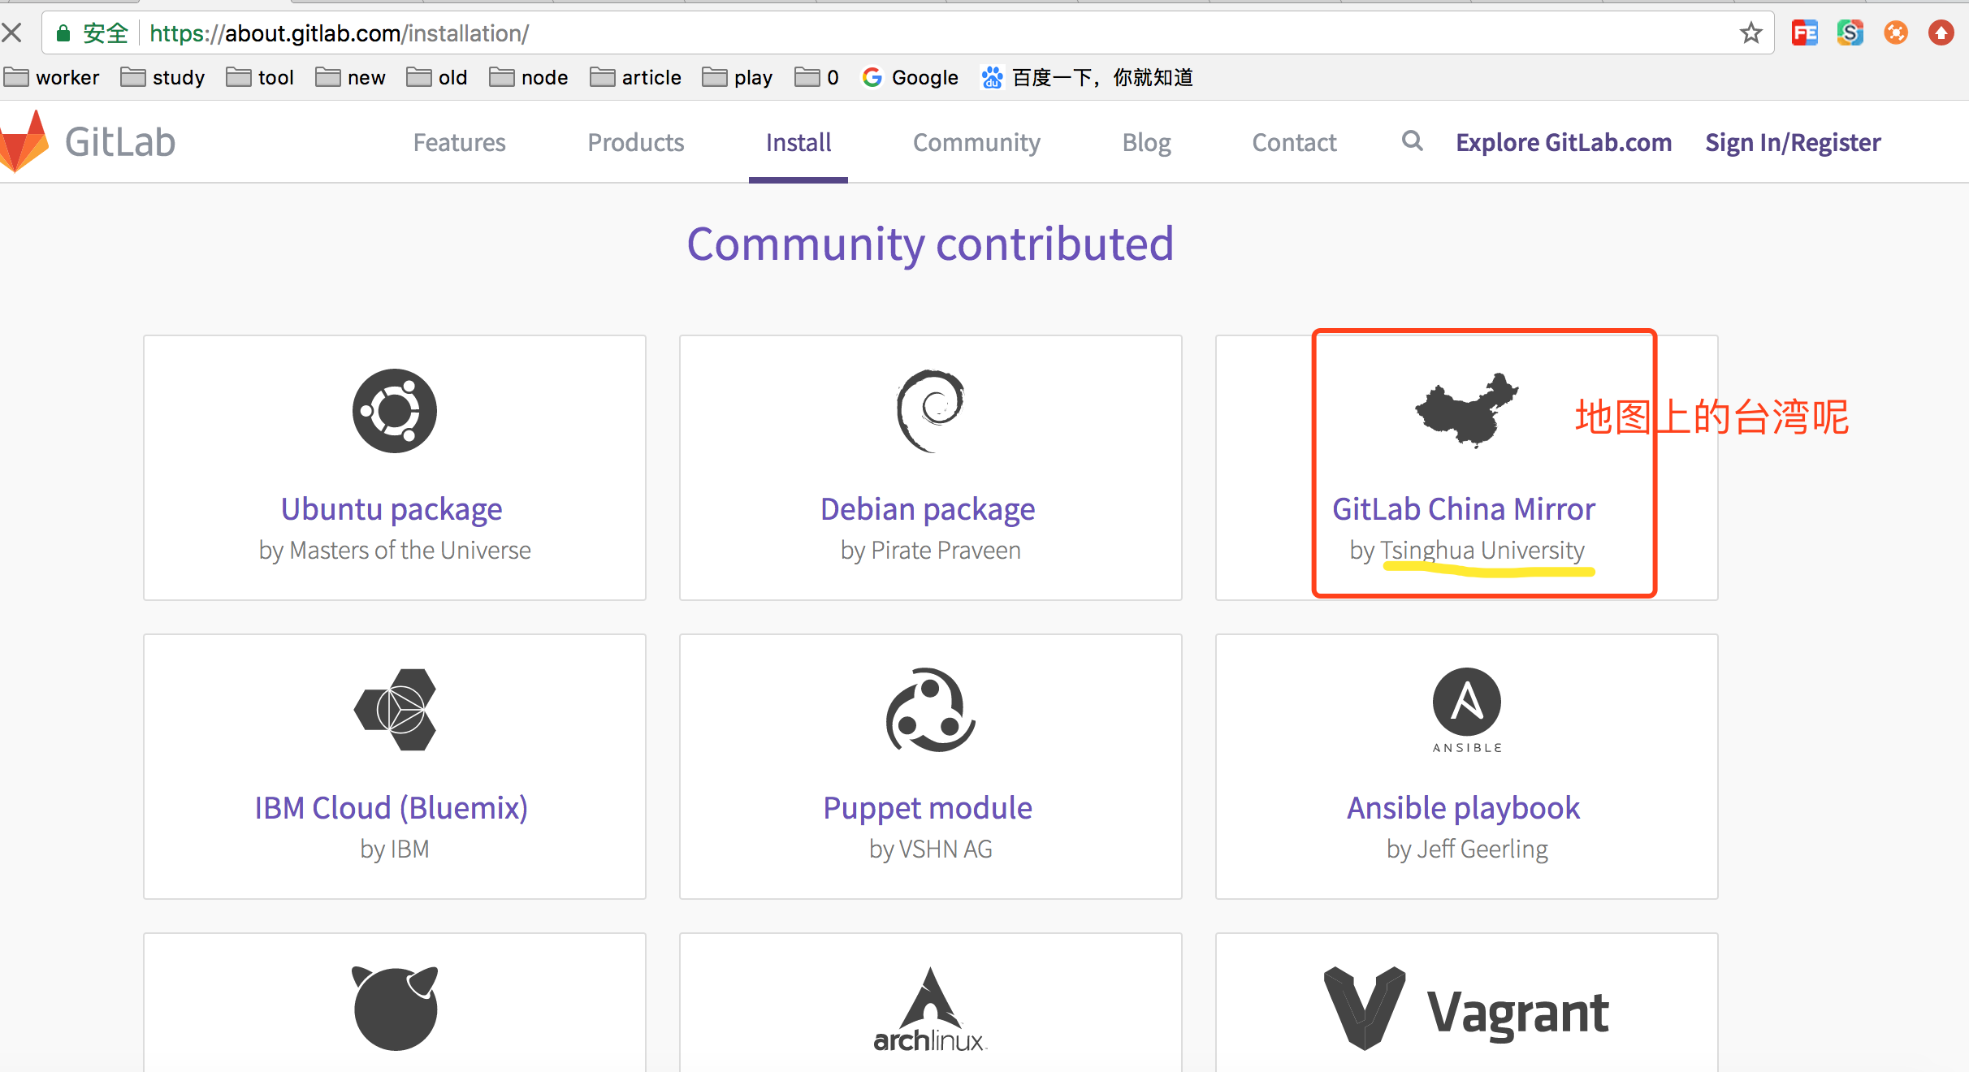Viewport: 1969px width, 1072px height.
Task: Open the Community section in navigation
Action: point(976,142)
